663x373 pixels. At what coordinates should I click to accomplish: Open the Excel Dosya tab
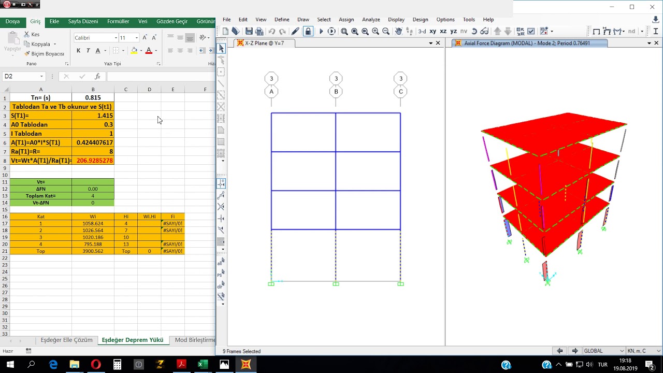(x=12, y=22)
